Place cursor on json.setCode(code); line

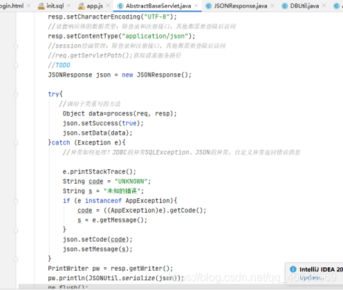98,240
